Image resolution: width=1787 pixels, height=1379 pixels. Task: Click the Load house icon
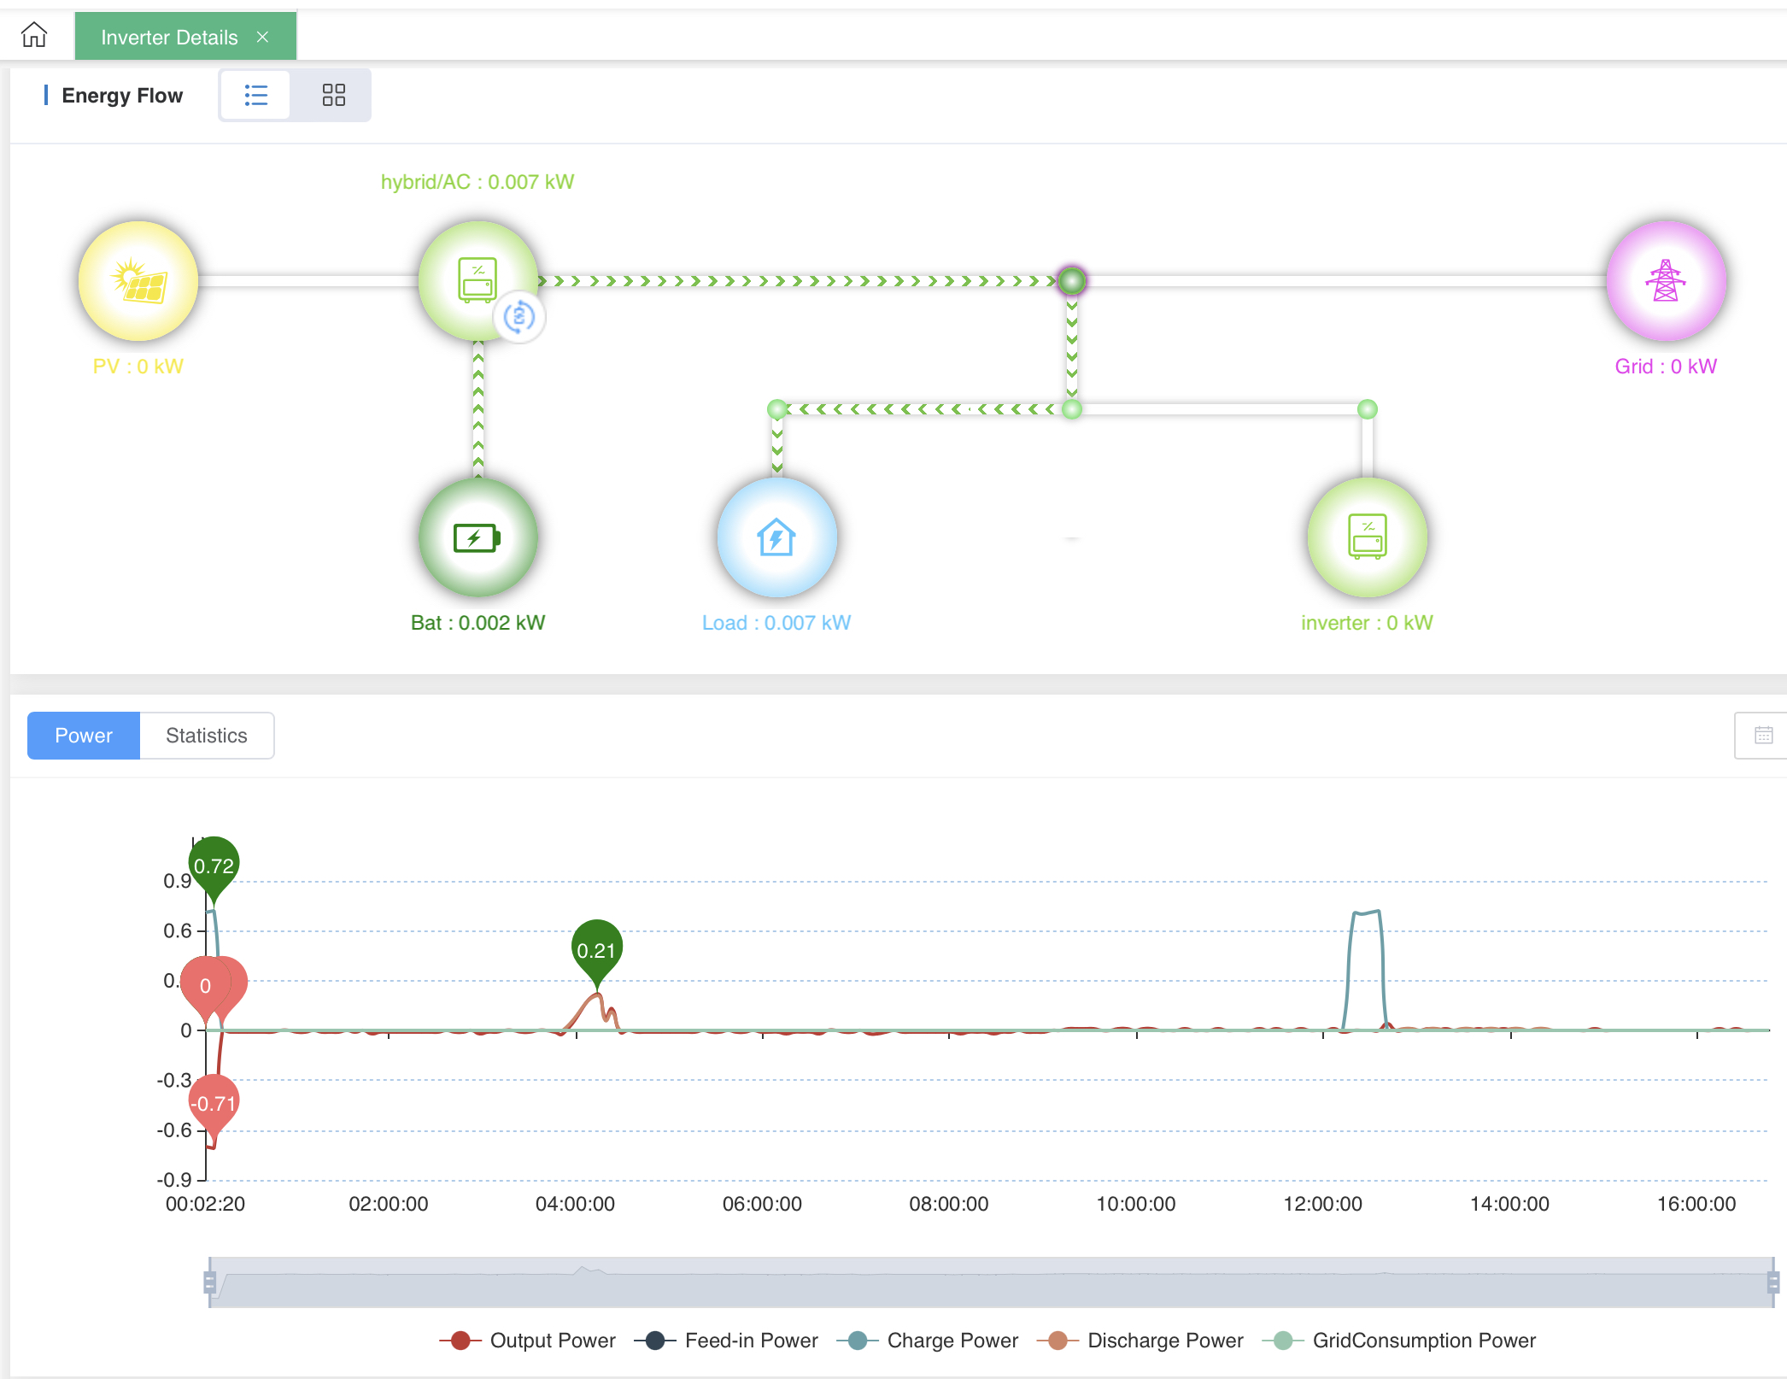click(776, 537)
